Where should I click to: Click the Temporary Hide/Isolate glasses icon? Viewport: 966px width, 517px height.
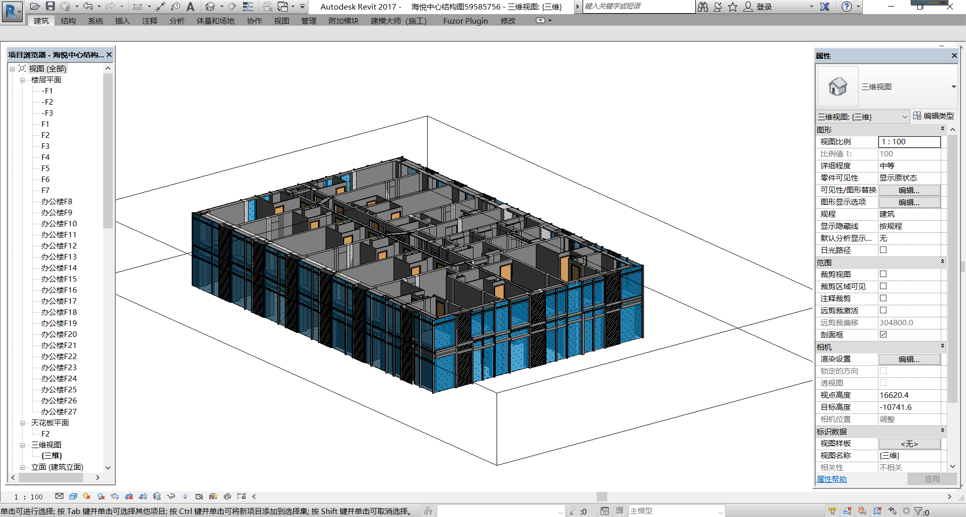[171, 496]
